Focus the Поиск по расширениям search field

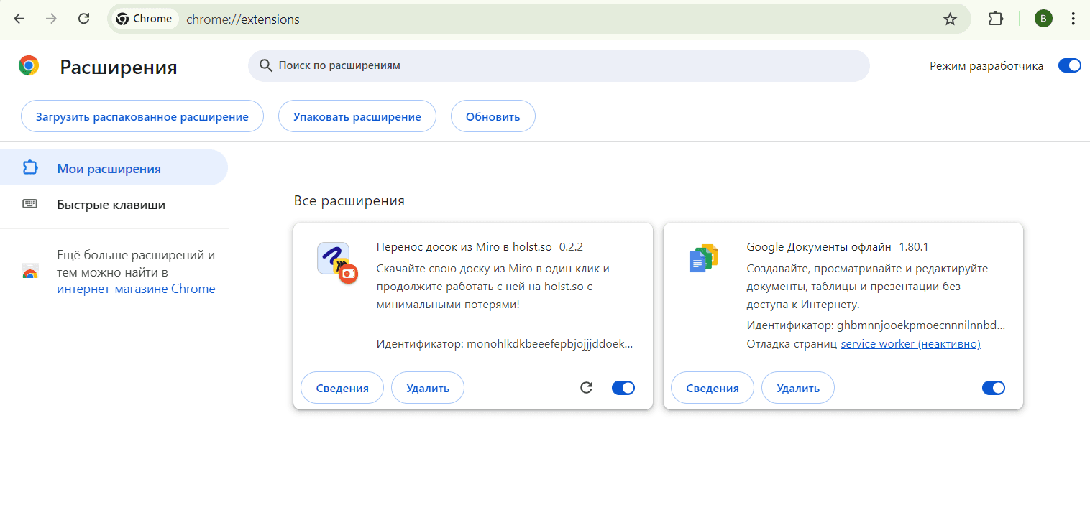pos(561,65)
